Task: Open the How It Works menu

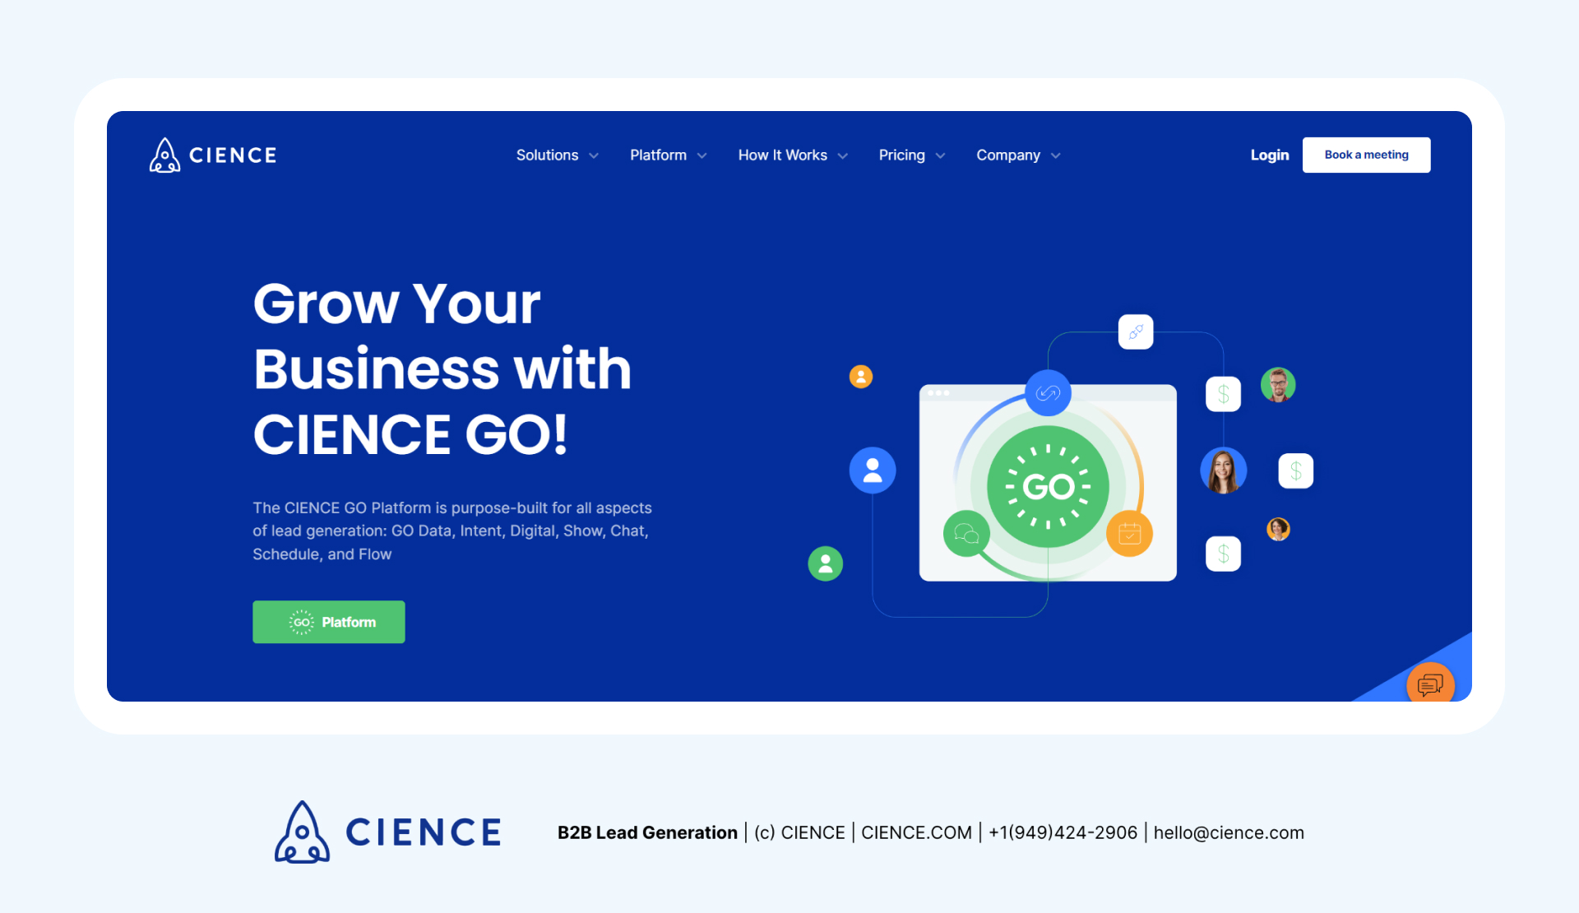Action: [x=792, y=155]
